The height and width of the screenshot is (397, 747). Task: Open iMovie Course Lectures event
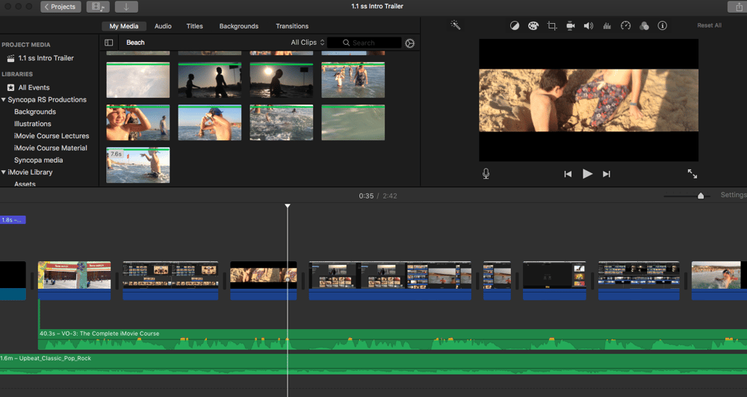point(52,136)
